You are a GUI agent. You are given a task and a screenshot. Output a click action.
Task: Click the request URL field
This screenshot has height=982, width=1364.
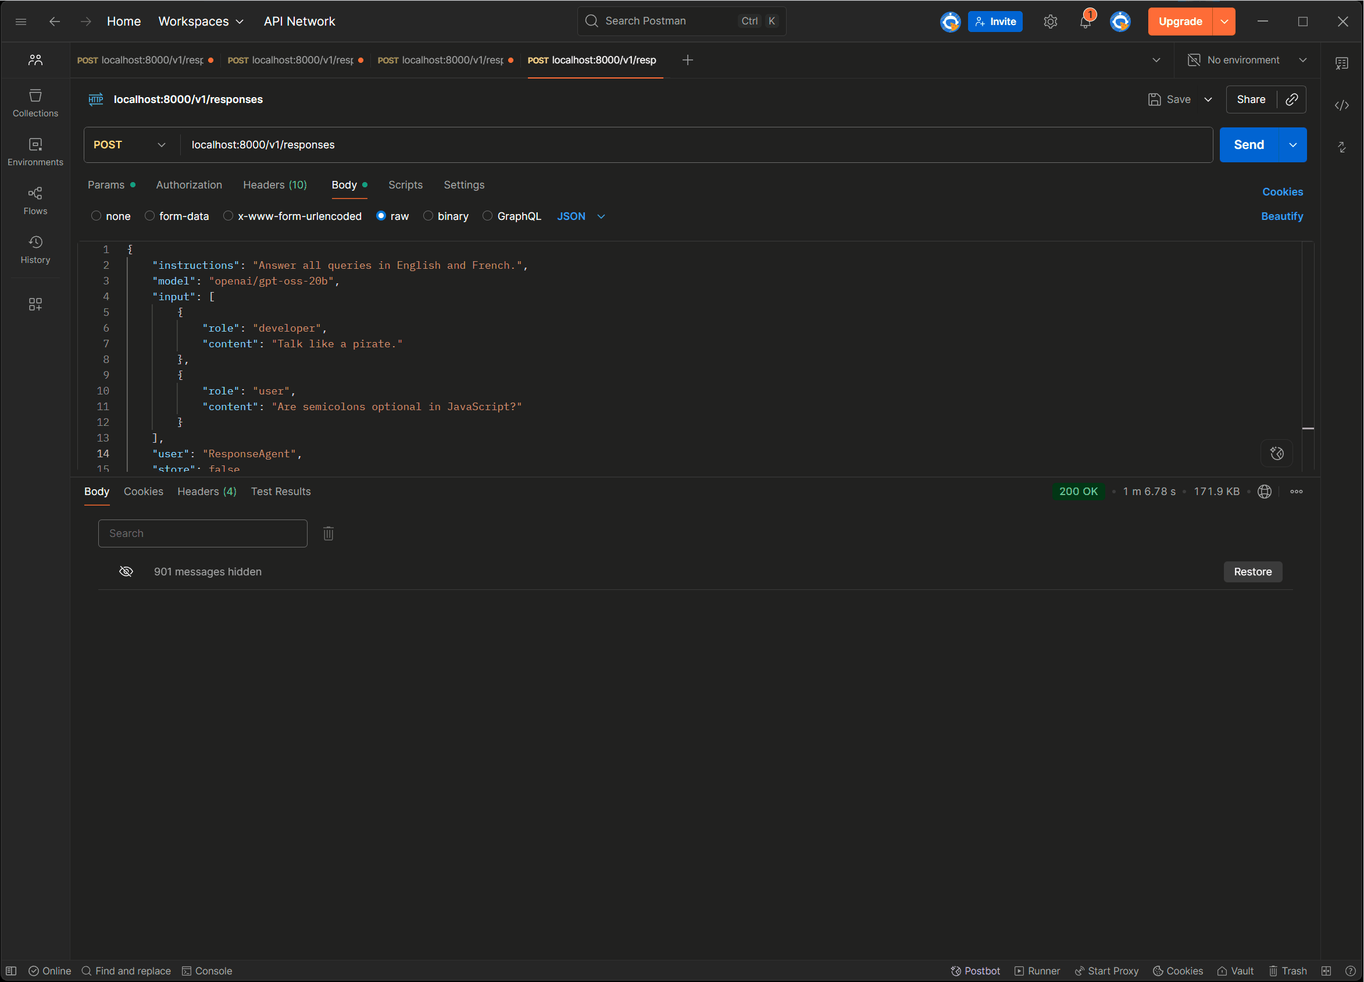tap(697, 145)
